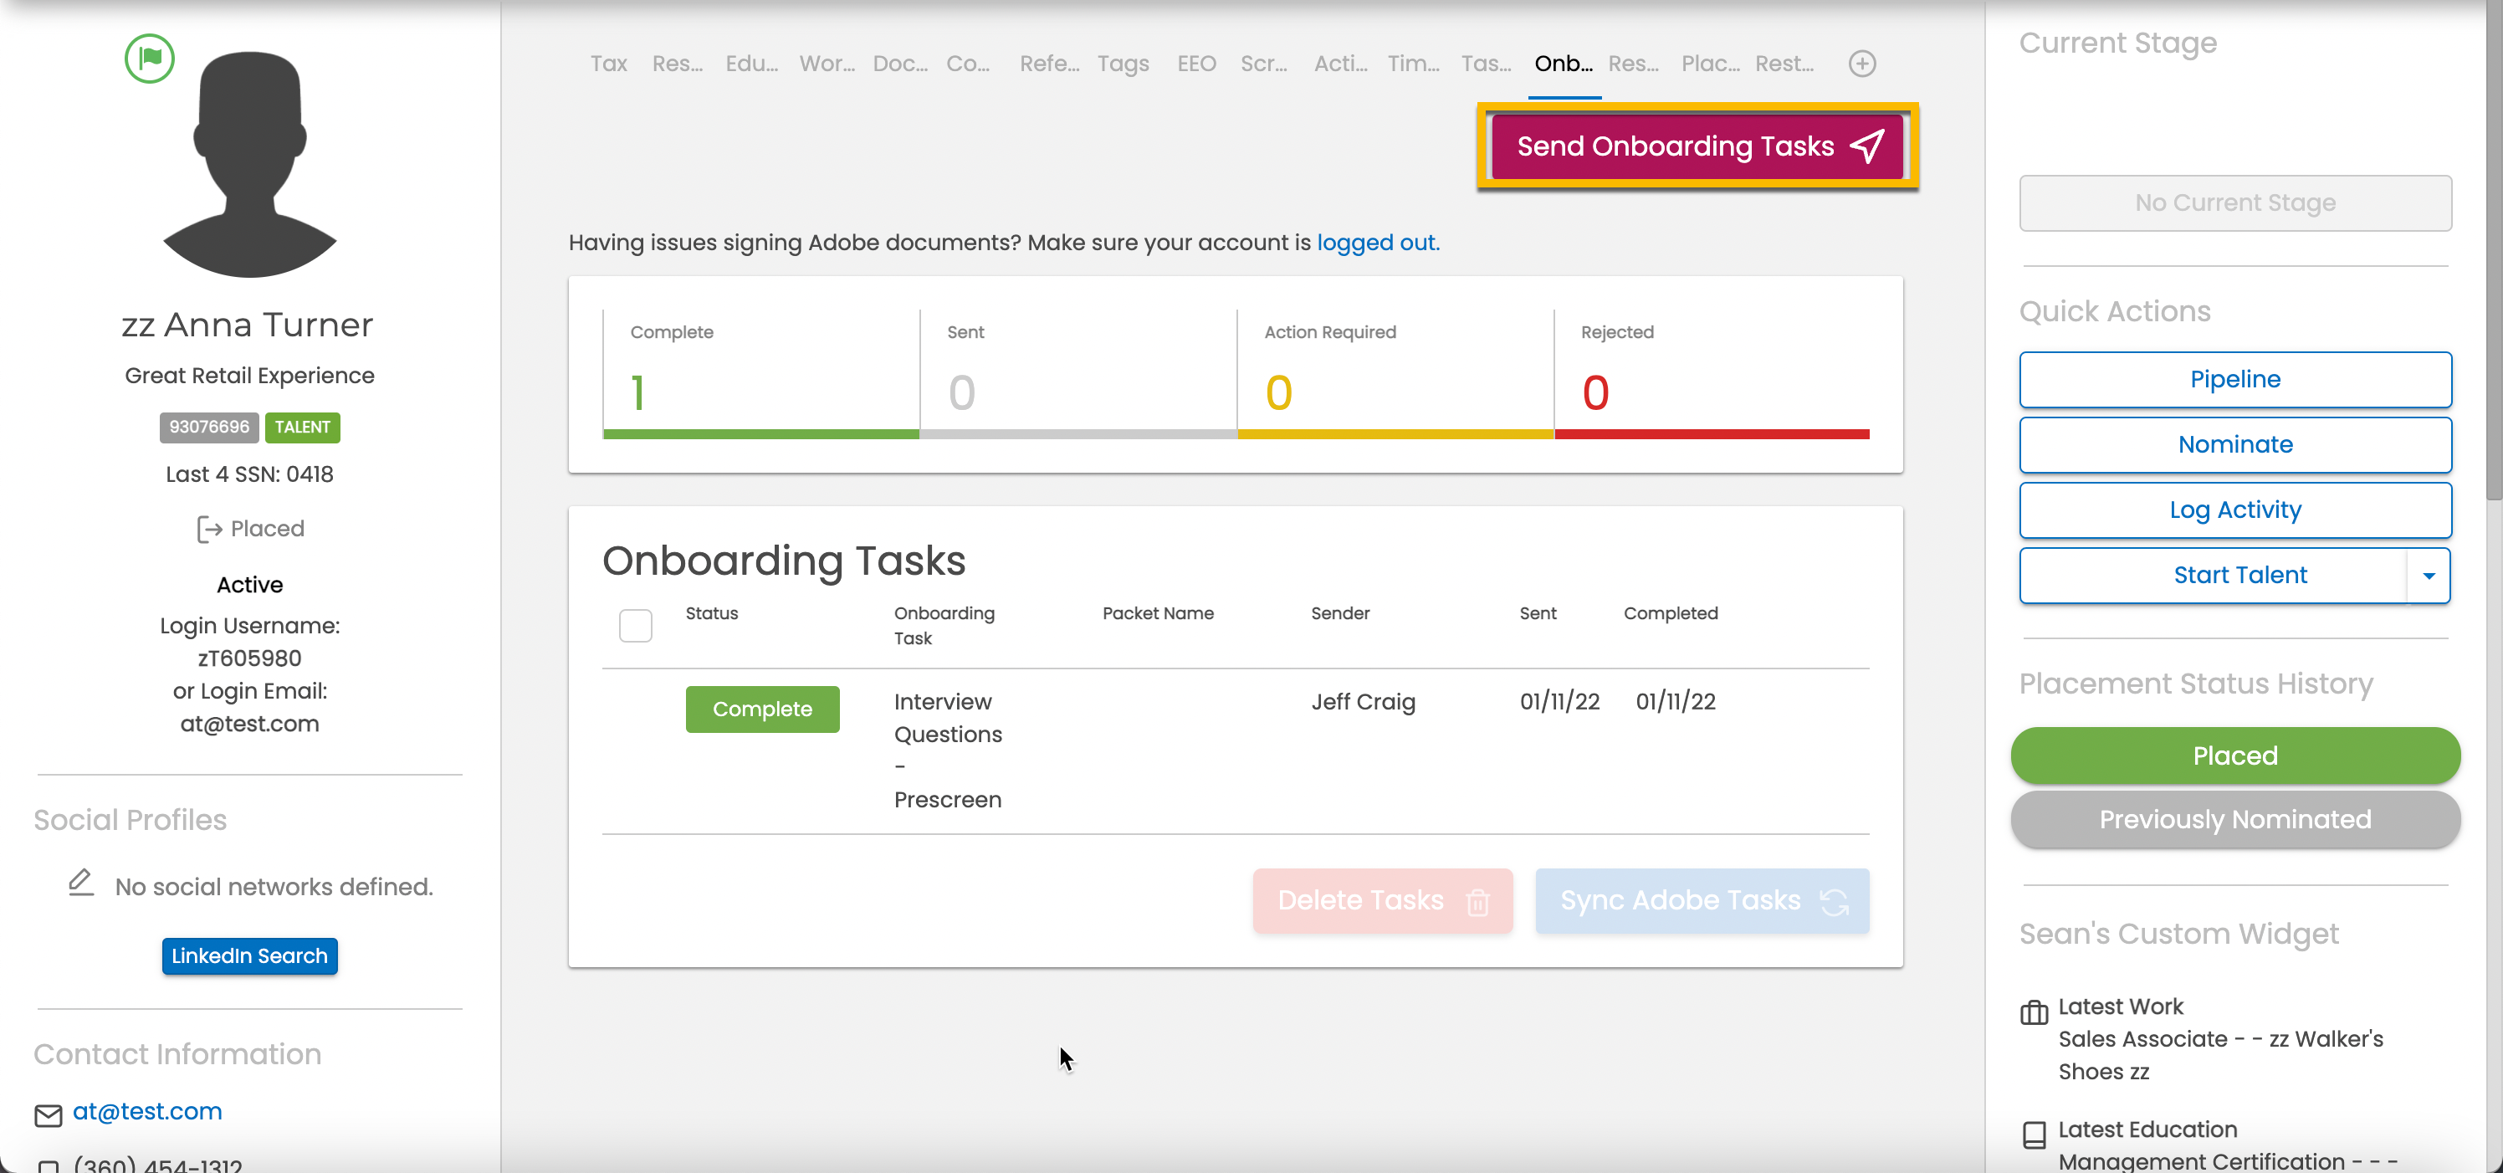Click the envelope email icon
The image size is (2503, 1173).
pyautogui.click(x=49, y=1114)
